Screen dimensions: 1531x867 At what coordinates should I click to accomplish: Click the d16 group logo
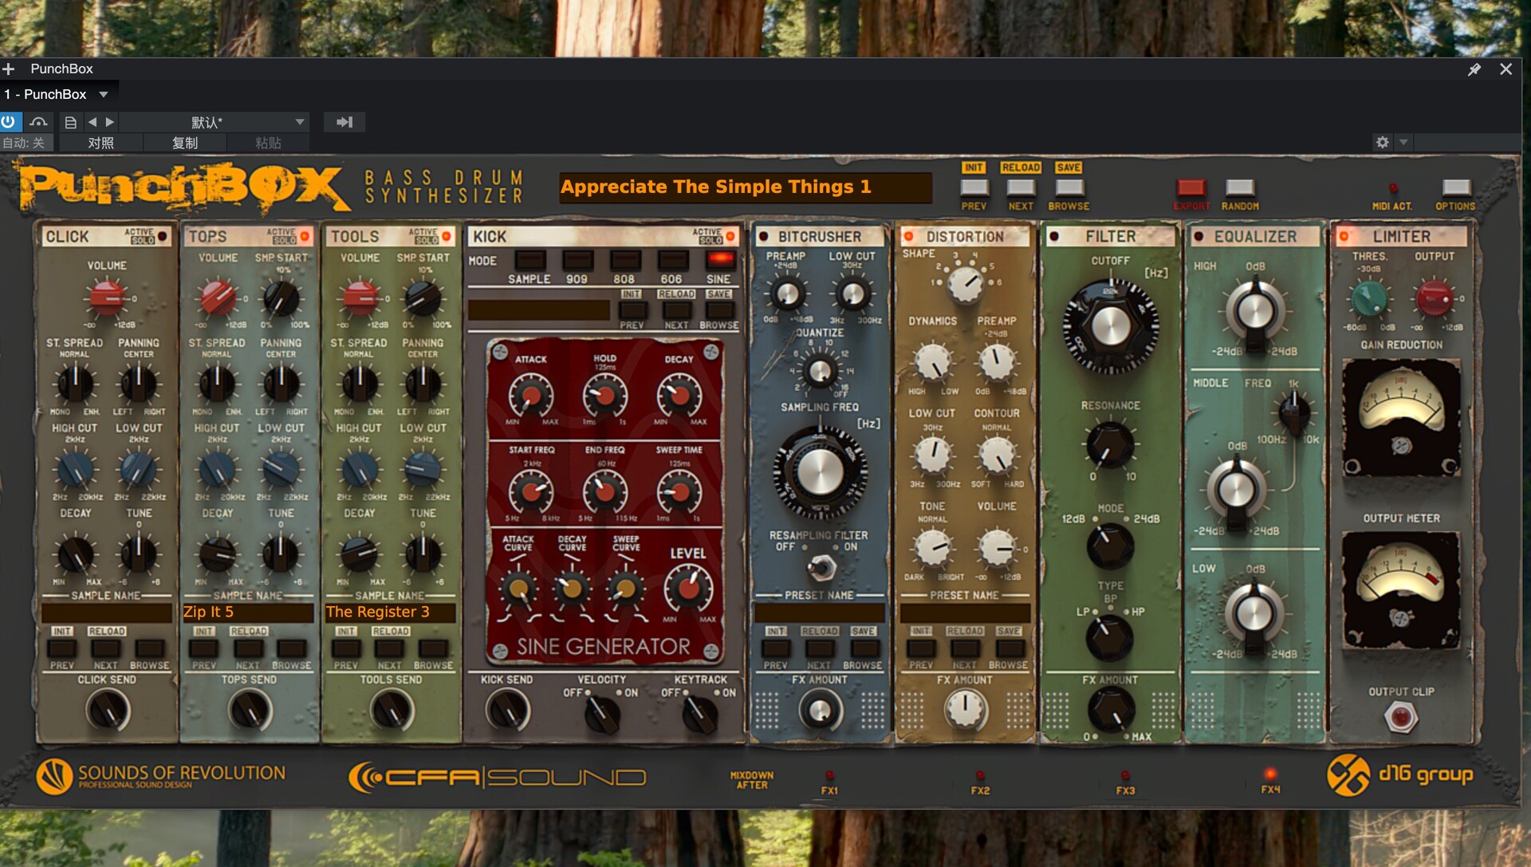tap(1400, 774)
